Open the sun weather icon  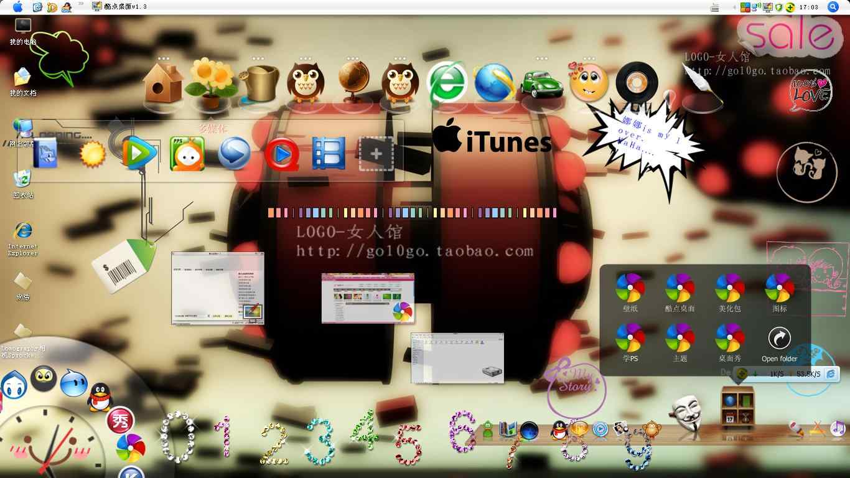pos(93,154)
